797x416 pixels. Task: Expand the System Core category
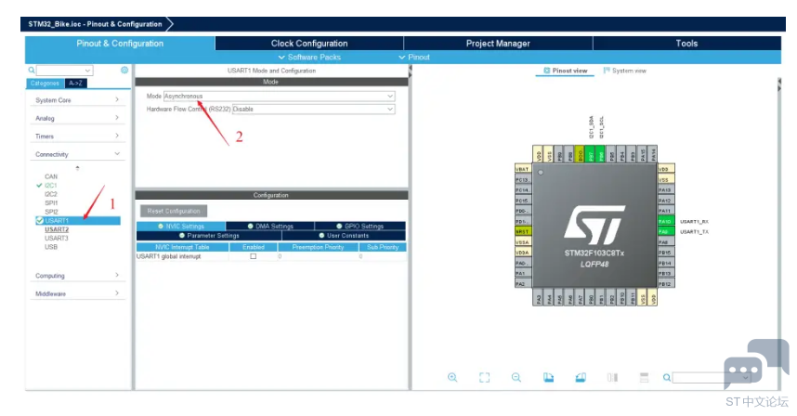coord(77,100)
